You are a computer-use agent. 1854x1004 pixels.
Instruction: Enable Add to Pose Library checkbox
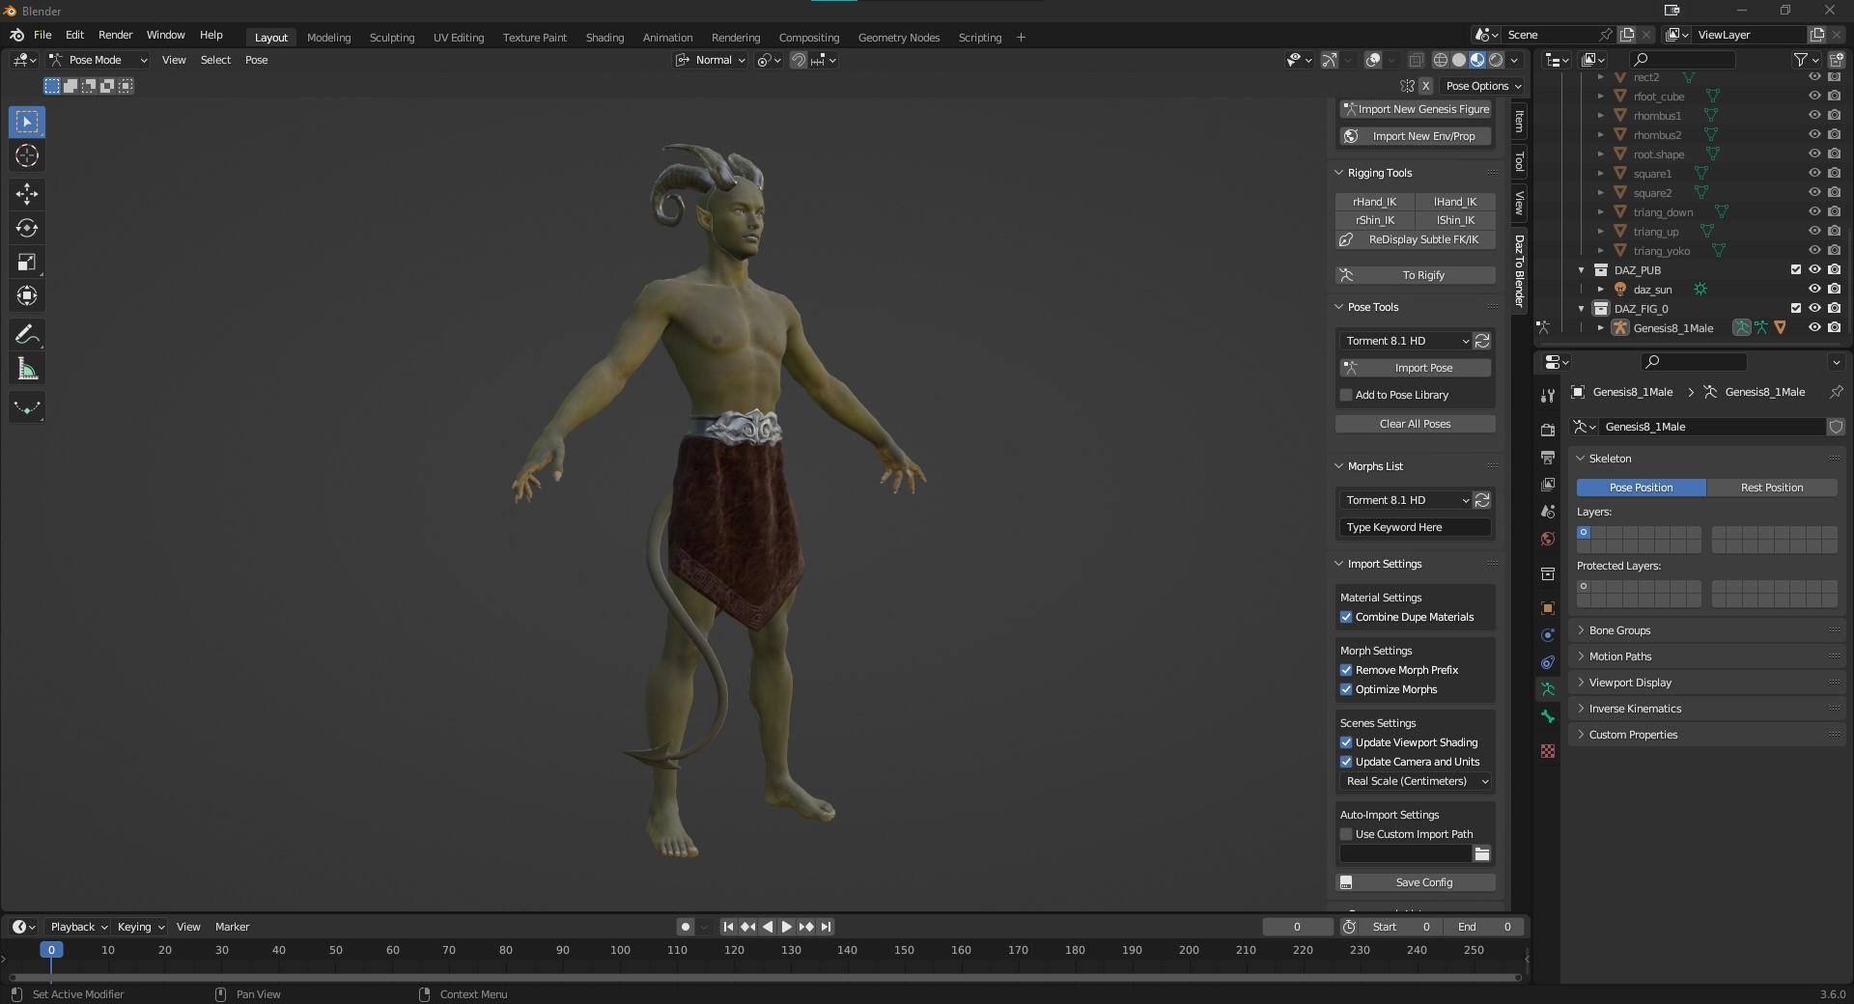[1346, 395]
